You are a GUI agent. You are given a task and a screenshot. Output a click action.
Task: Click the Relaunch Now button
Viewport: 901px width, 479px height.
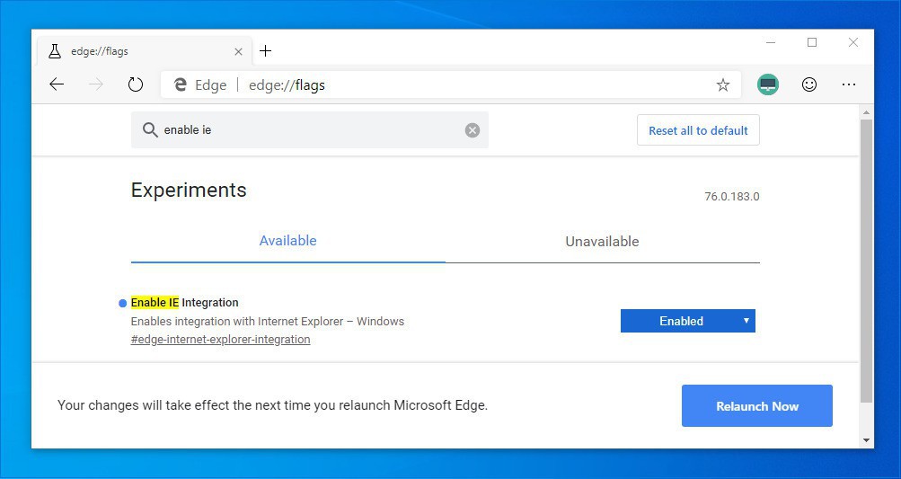(x=756, y=406)
